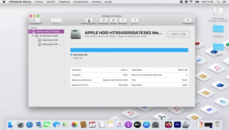Open Apple TV from the Dock

(137, 125)
